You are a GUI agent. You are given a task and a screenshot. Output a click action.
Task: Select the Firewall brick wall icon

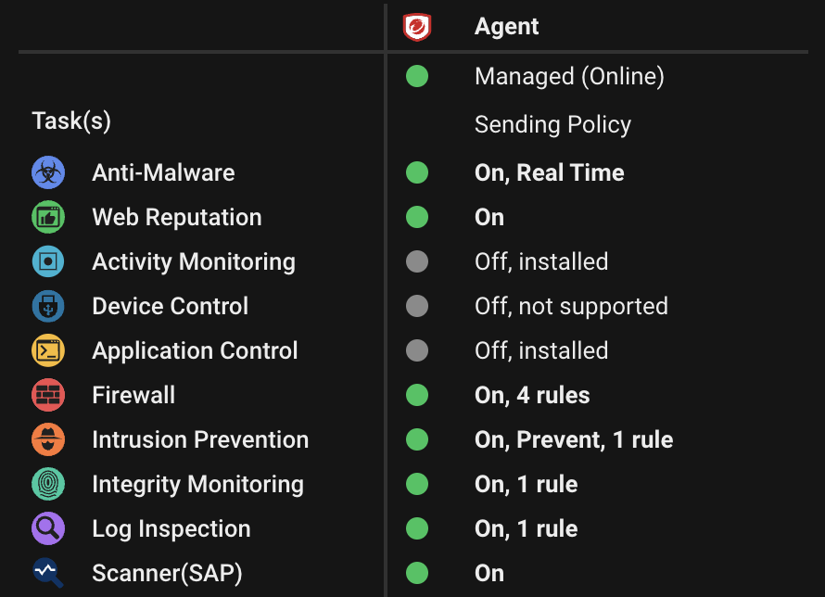pos(48,395)
